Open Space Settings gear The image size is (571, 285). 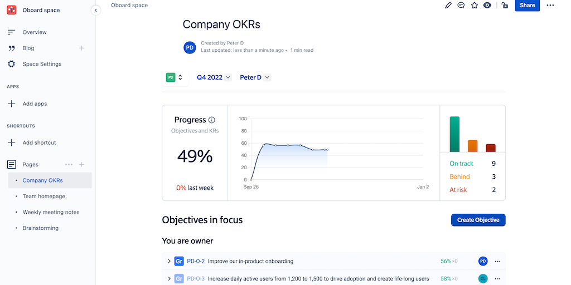click(11, 64)
